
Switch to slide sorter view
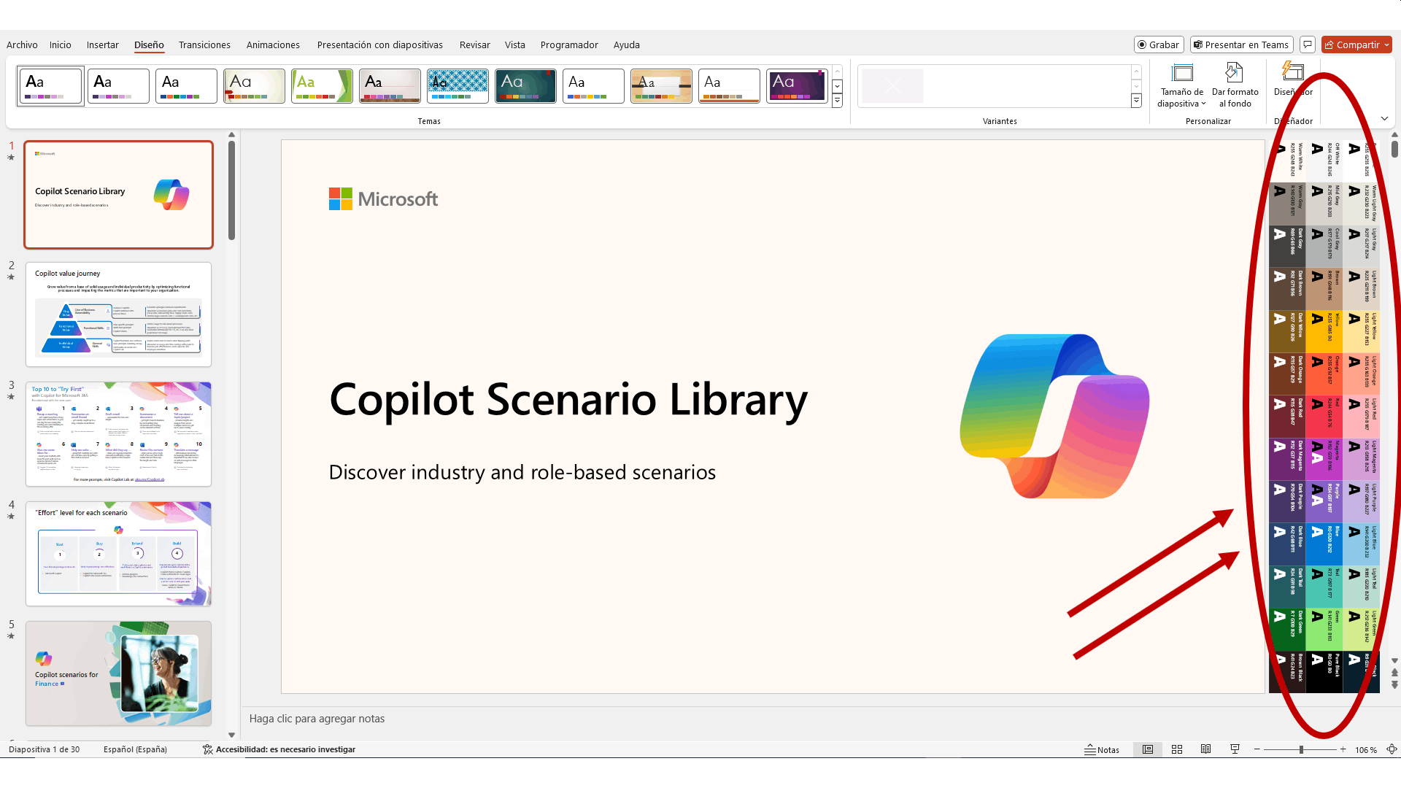point(1177,749)
